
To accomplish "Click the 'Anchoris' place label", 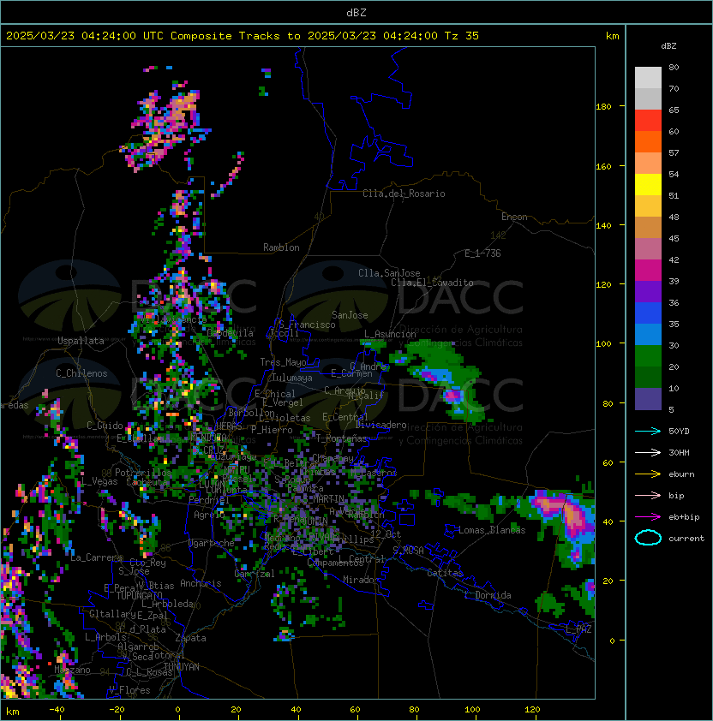I will pyautogui.click(x=201, y=583).
